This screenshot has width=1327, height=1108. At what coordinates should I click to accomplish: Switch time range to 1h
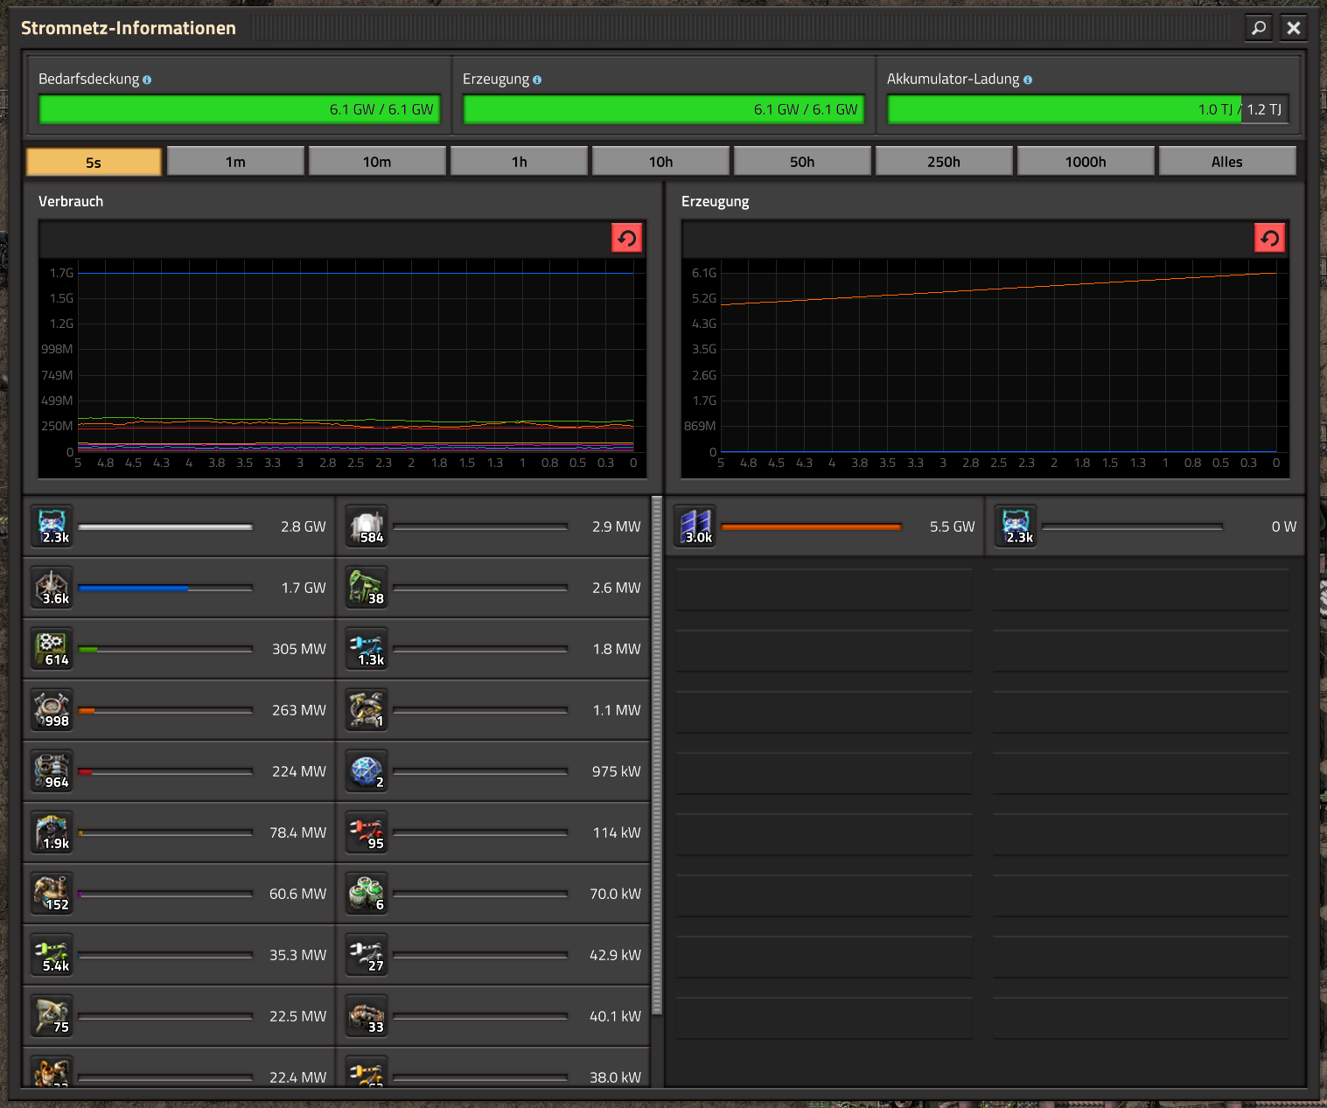(x=519, y=162)
